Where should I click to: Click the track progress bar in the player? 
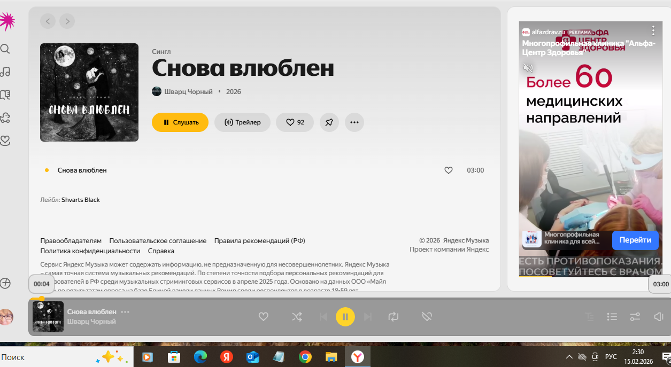350,298
